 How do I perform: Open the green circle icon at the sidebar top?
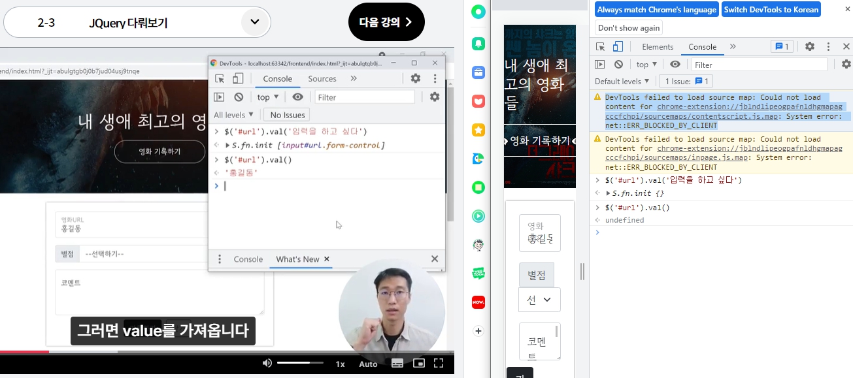[479, 12]
